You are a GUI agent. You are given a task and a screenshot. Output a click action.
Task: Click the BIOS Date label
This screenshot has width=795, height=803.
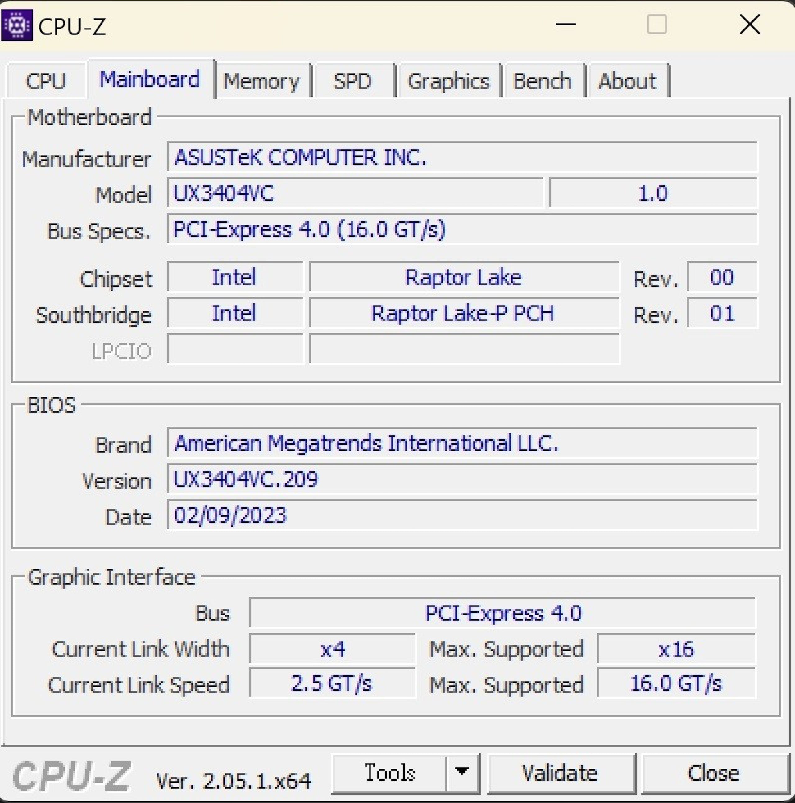[x=129, y=517]
